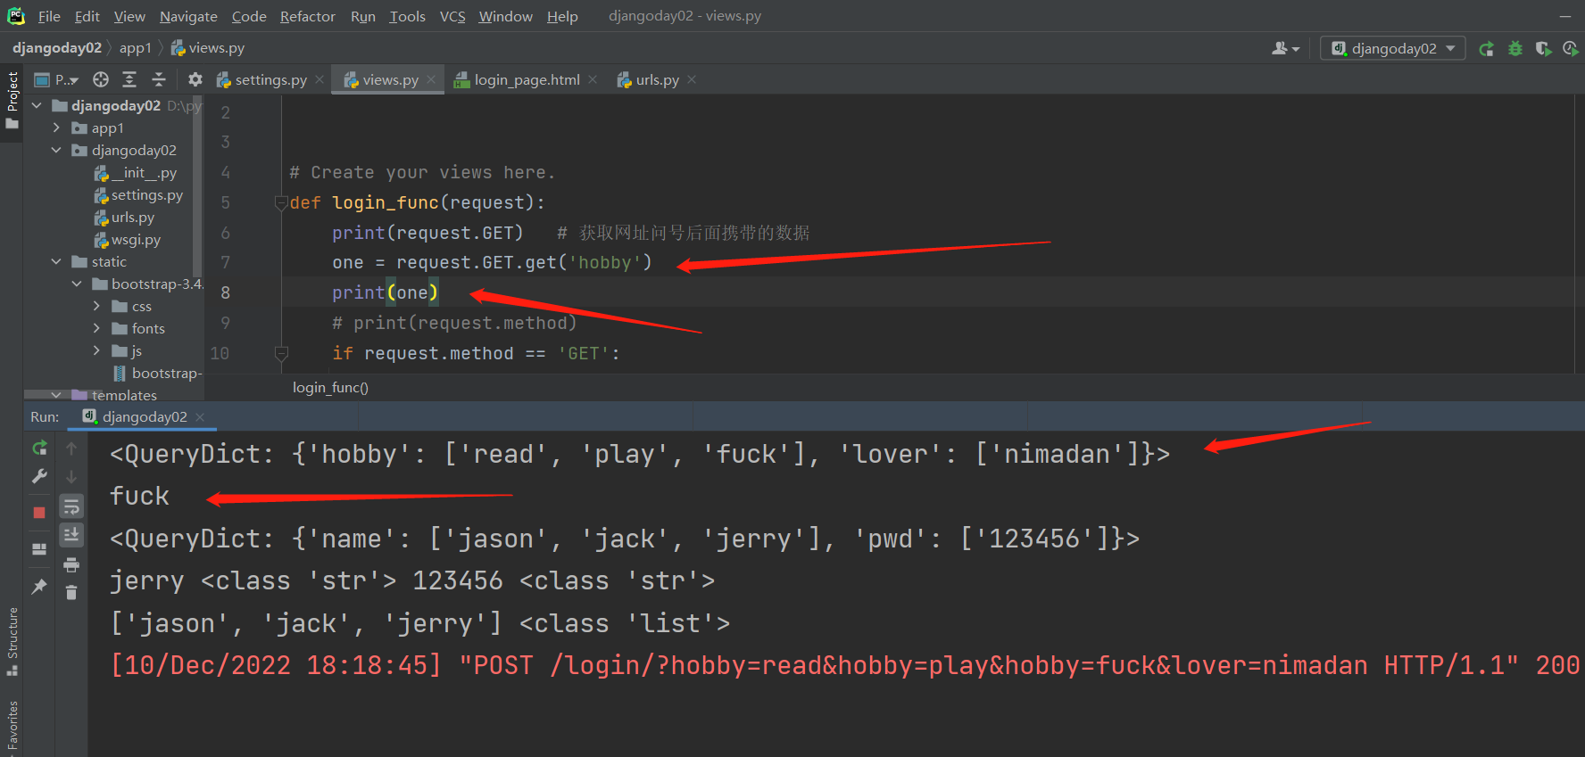The width and height of the screenshot is (1585, 757).
Task: Click views.py in the navigation breadcrumb
Action: 207,48
